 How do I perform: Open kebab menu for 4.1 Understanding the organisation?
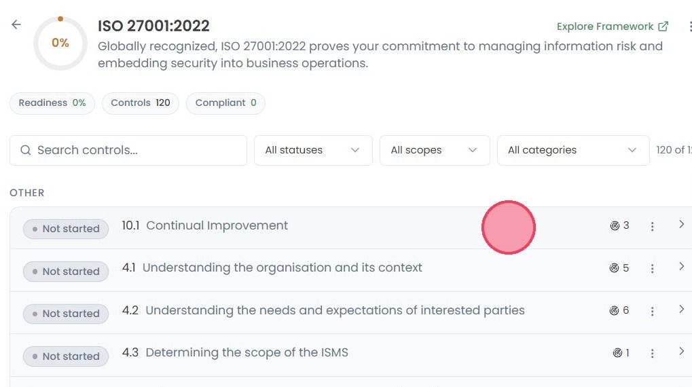pyautogui.click(x=653, y=269)
